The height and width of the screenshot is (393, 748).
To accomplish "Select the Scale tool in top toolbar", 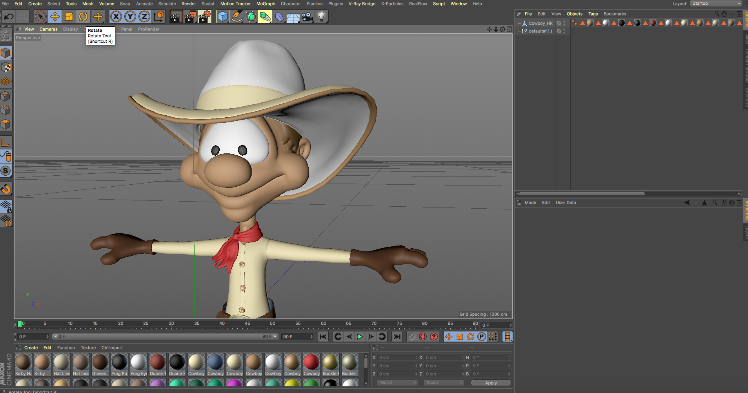I will pos(69,16).
